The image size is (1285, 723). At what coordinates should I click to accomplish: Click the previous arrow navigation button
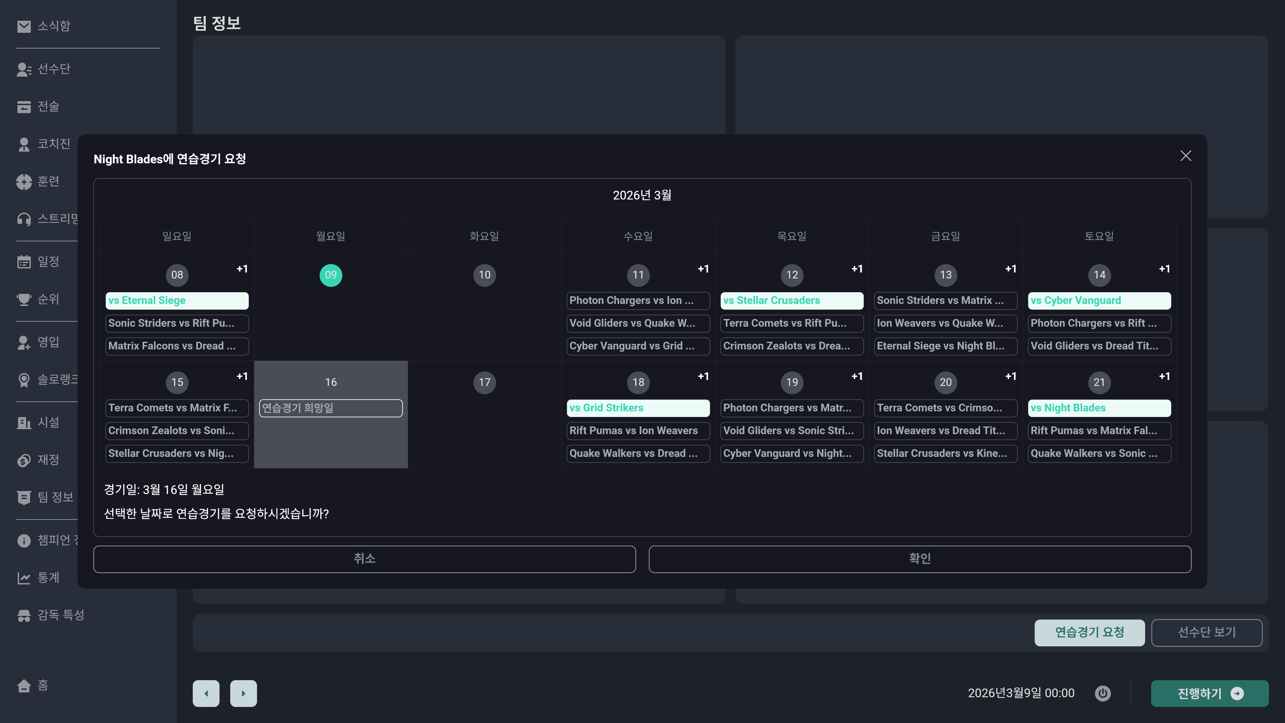coord(206,693)
